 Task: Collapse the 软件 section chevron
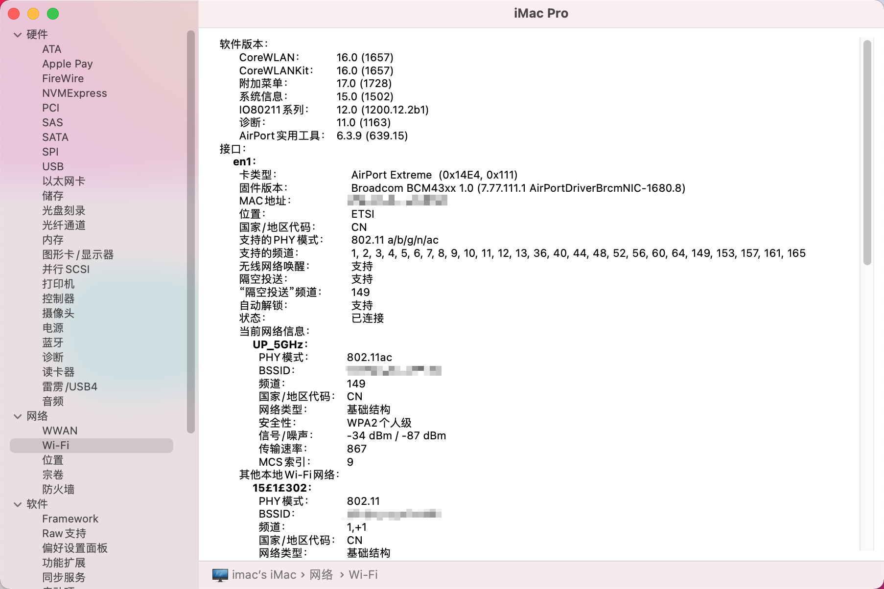pos(18,504)
